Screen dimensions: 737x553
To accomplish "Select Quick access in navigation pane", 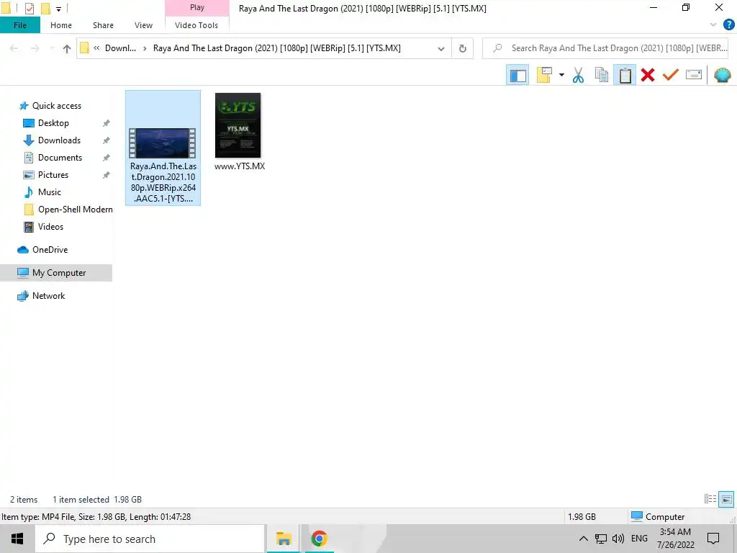I will (x=56, y=106).
